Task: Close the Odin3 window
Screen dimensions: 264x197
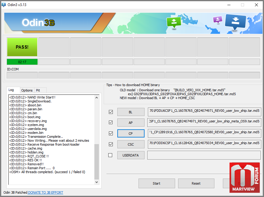Action: tap(256, 5)
